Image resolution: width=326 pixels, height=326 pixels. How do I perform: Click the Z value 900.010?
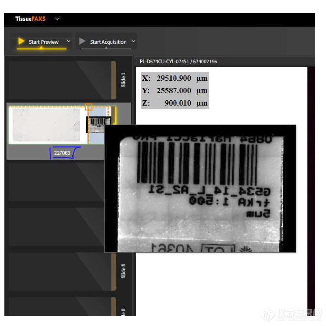178,103
